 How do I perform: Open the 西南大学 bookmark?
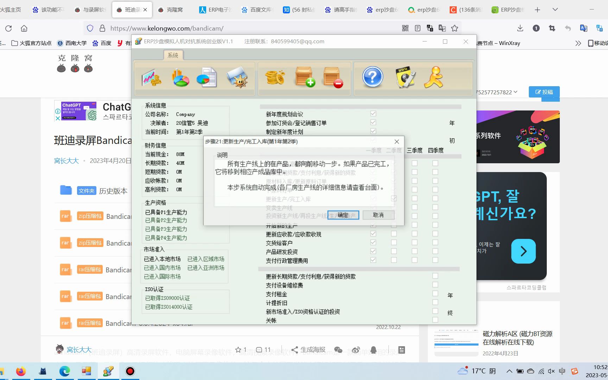pyautogui.click(x=72, y=43)
